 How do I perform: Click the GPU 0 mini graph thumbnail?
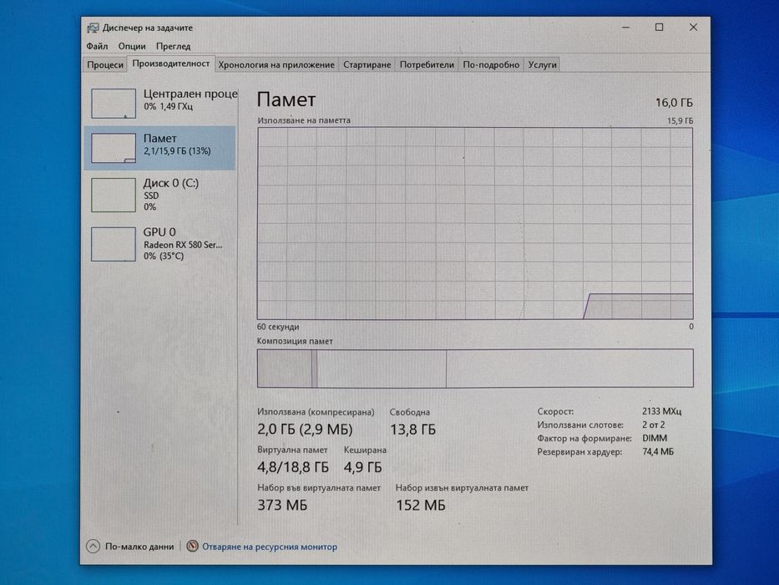point(114,244)
